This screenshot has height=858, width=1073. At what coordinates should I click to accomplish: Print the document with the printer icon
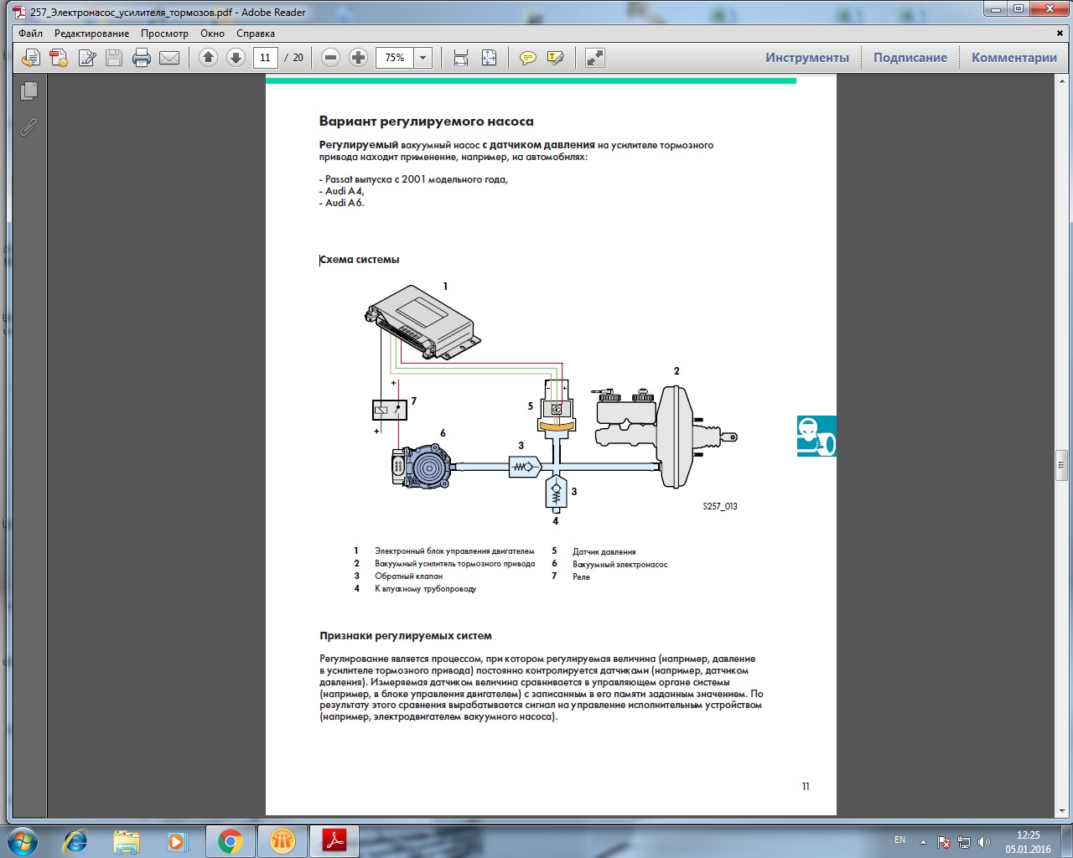click(142, 58)
